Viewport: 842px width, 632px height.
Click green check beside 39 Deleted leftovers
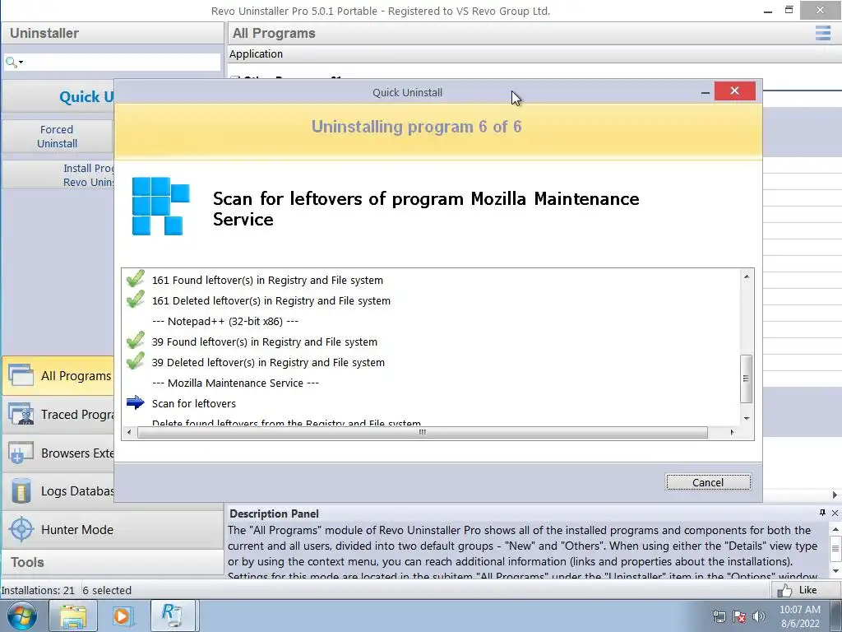pos(135,361)
